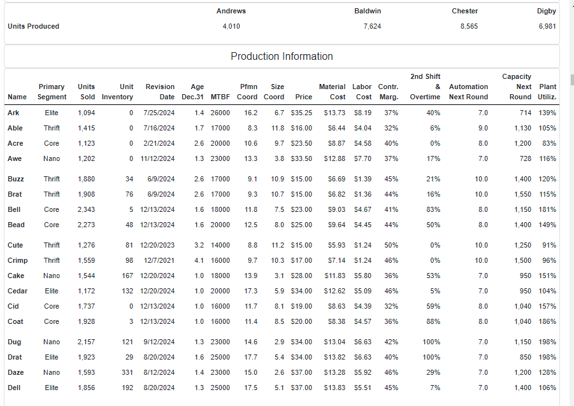The image size is (574, 406).
Task: Click the Able product row name
Action: [x=15, y=128]
